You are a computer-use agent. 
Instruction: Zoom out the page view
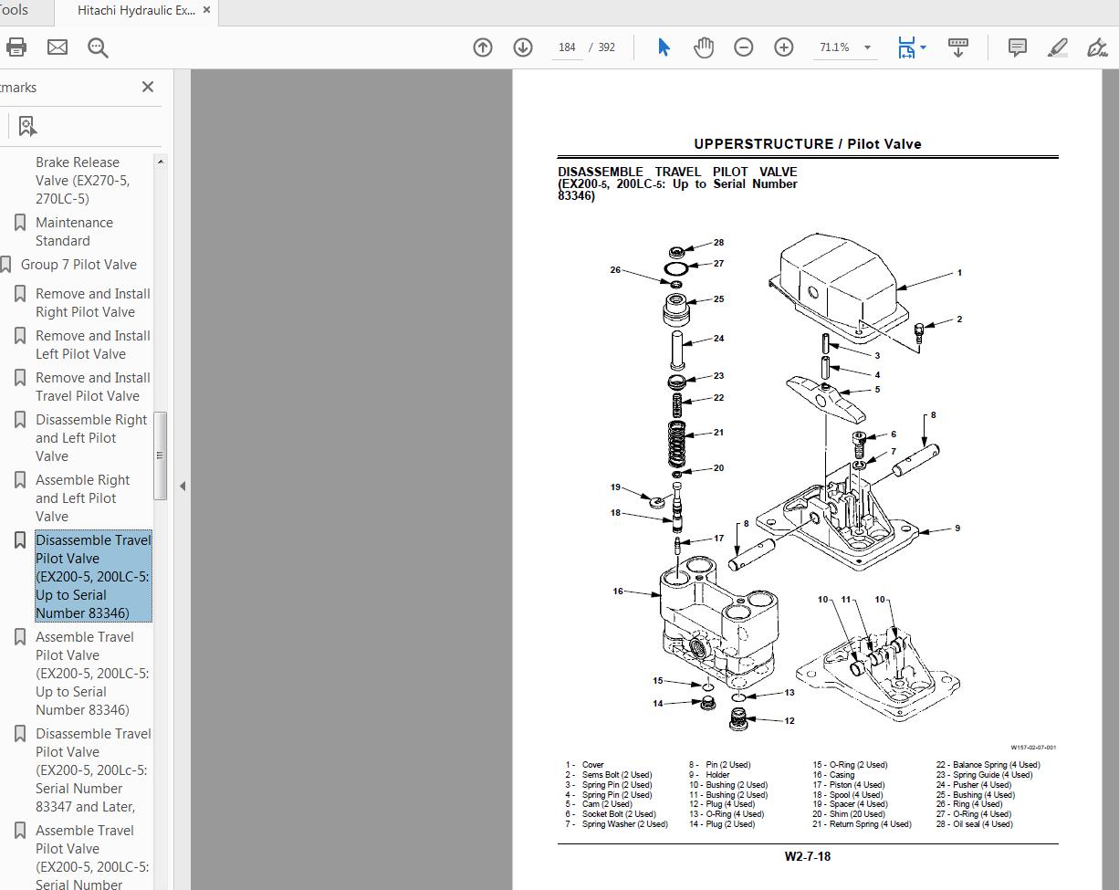(x=744, y=47)
